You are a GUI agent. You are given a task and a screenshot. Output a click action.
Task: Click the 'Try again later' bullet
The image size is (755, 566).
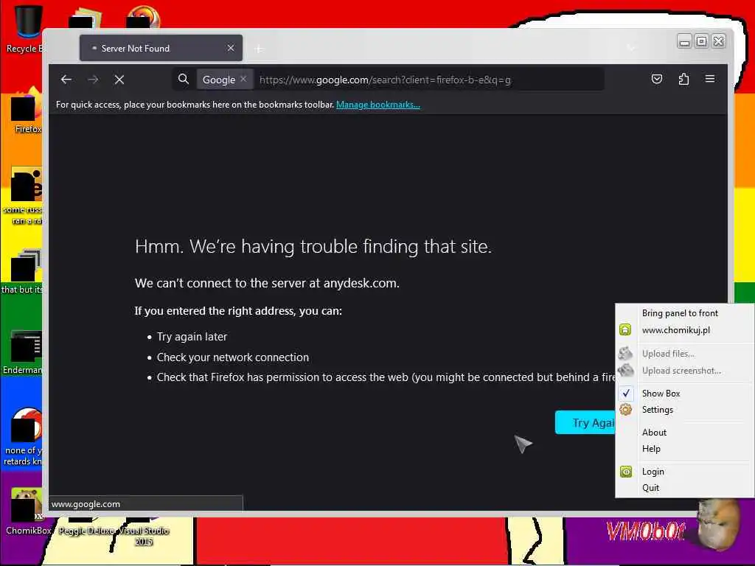pos(192,336)
